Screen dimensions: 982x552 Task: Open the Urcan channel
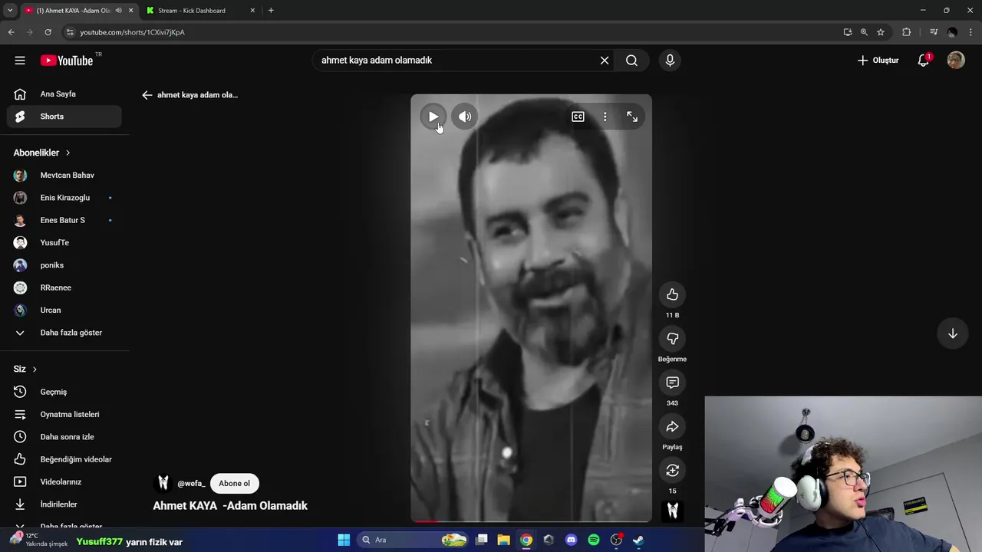pos(64,310)
